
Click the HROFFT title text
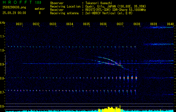pos(17,2)
